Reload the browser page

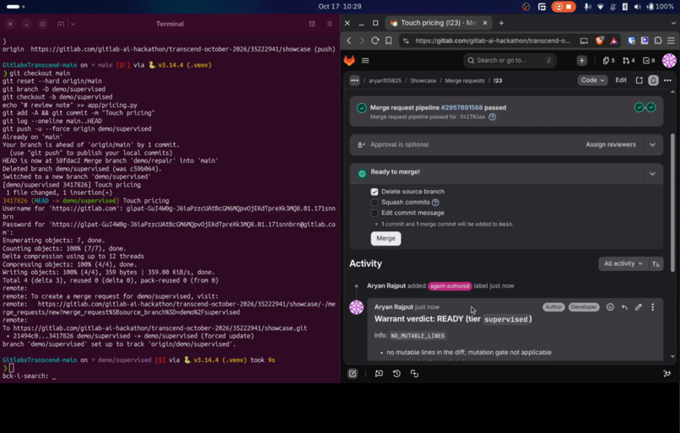375,41
